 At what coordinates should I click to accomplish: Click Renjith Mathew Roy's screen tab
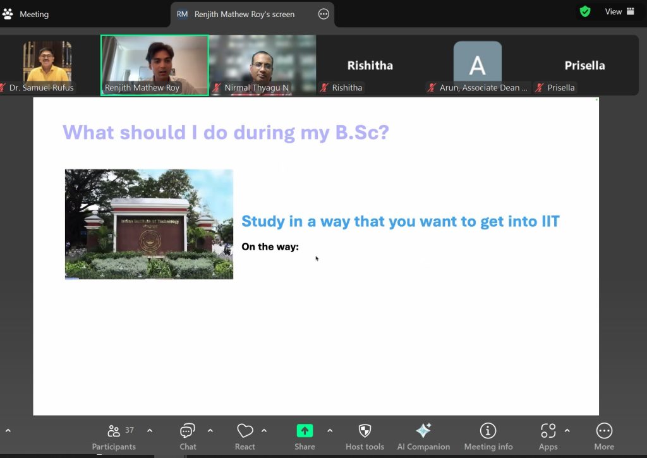(244, 14)
